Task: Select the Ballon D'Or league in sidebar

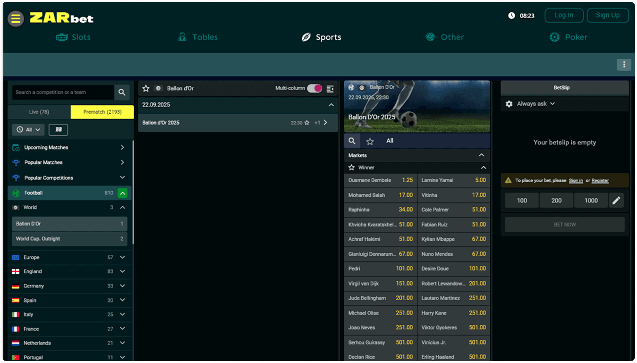Action: (69, 224)
